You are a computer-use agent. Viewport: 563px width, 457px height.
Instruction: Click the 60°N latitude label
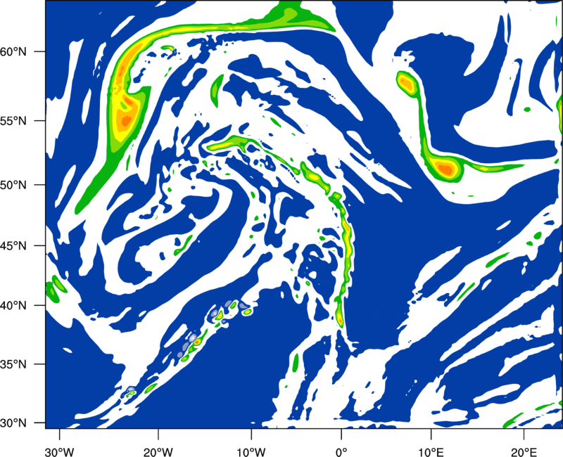[13, 51]
